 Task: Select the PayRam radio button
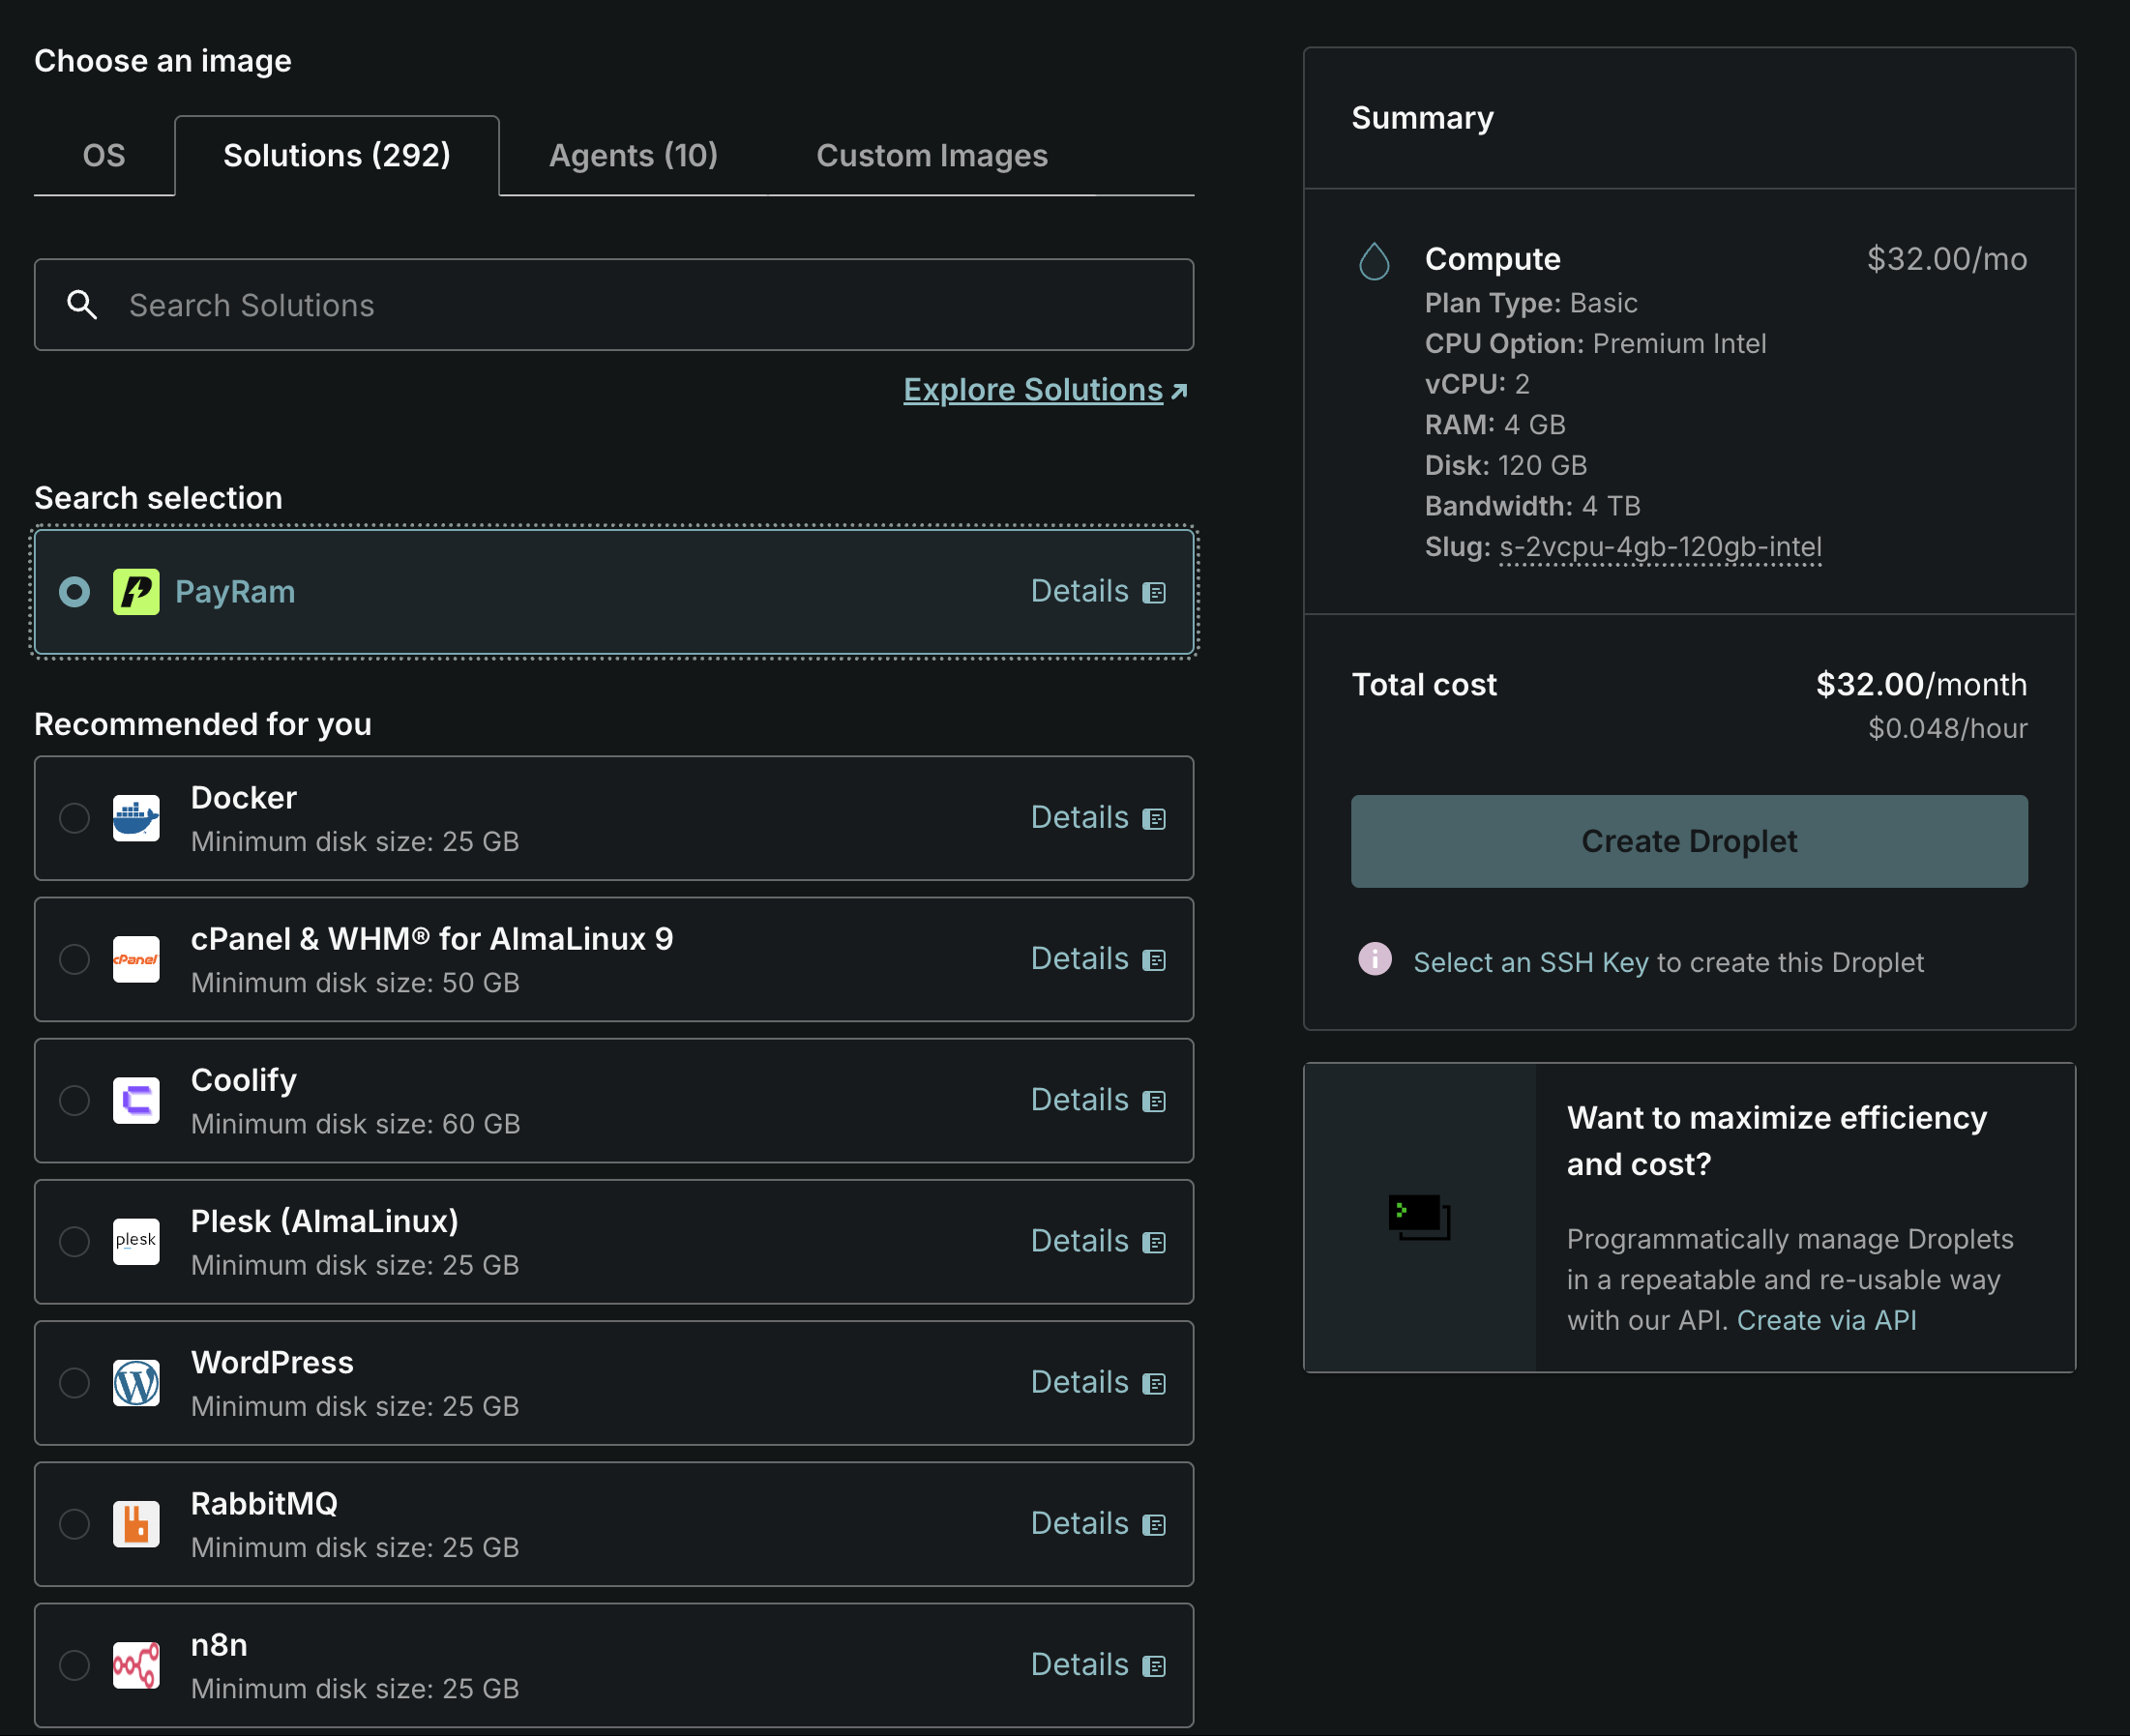pyautogui.click(x=74, y=592)
